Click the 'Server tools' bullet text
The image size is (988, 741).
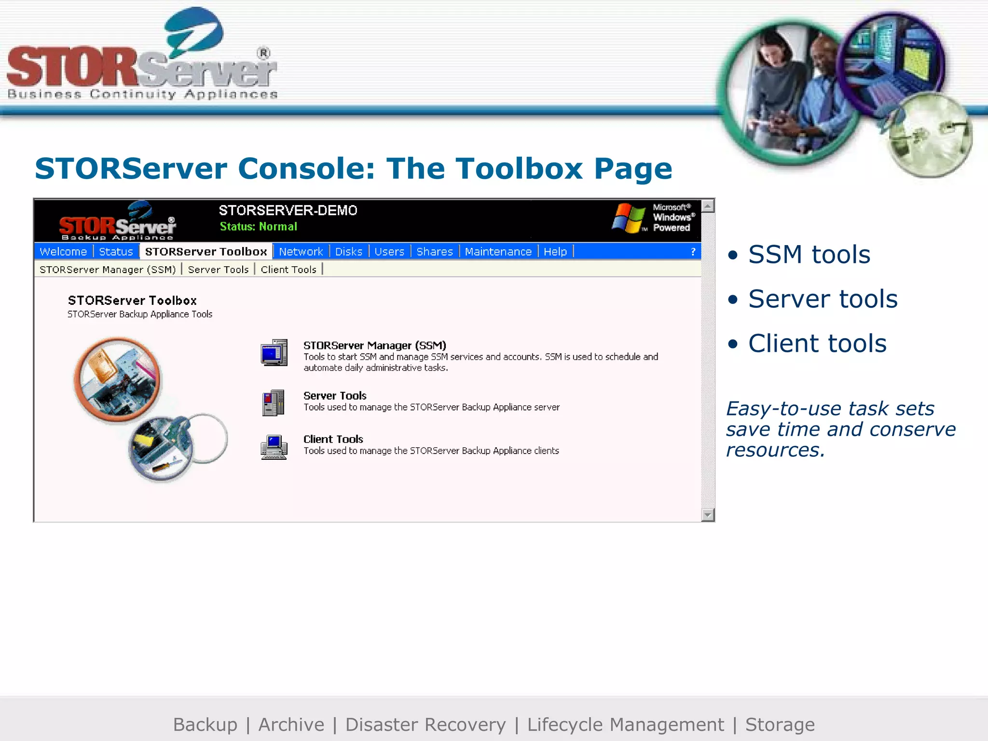[x=823, y=299]
